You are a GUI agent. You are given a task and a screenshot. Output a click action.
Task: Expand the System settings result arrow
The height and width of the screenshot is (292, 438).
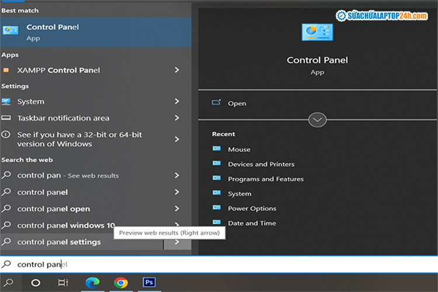pos(177,101)
